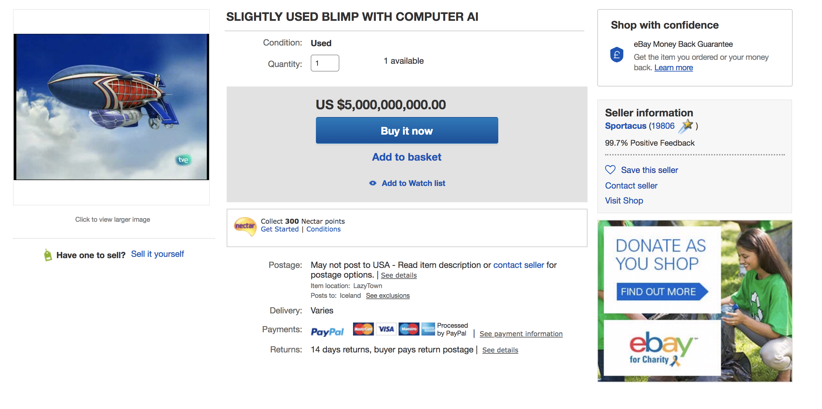This screenshot has height=409, width=822.
Task: Click the Contact seller link
Action: pyautogui.click(x=631, y=186)
